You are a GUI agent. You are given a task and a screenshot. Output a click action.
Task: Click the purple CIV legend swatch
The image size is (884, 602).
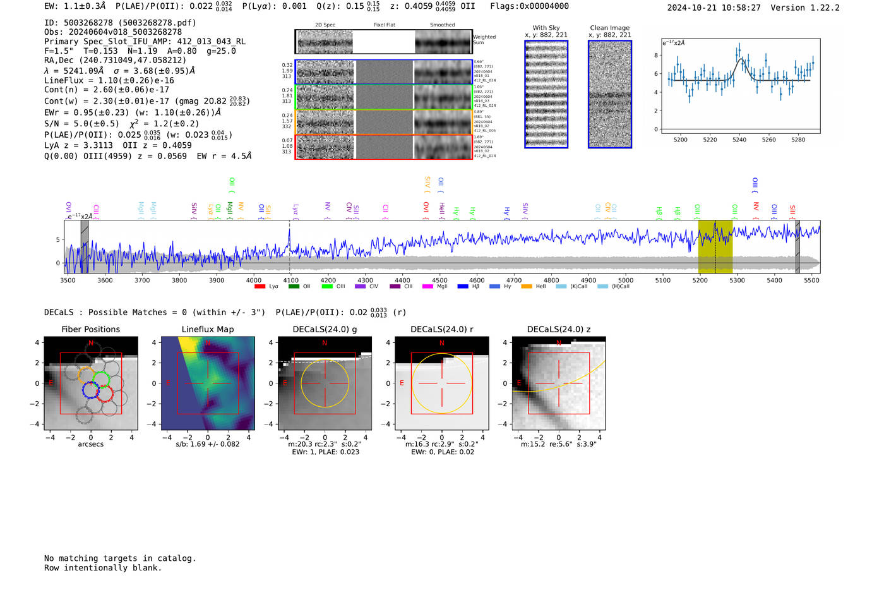coord(361,287)
